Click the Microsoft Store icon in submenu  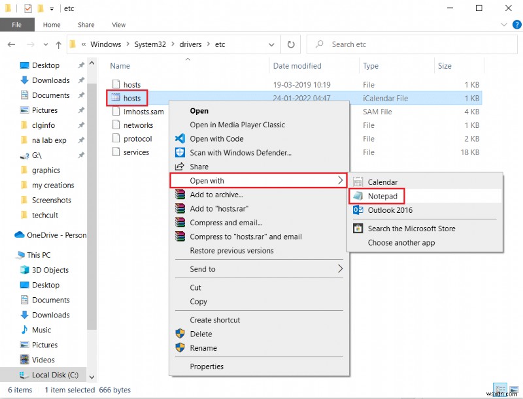358,229
